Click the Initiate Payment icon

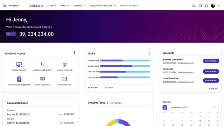tap(19, 65)
